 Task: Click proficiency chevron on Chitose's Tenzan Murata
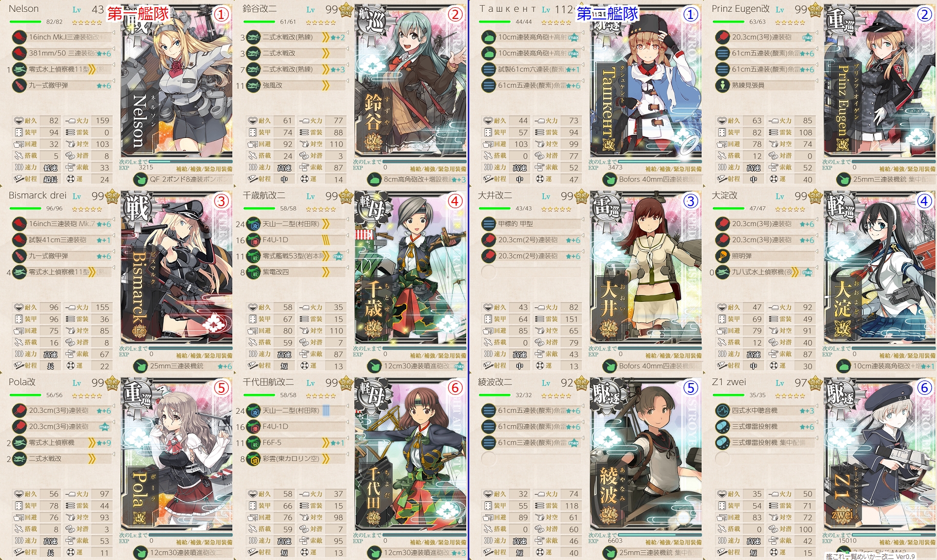click(326, 224)
